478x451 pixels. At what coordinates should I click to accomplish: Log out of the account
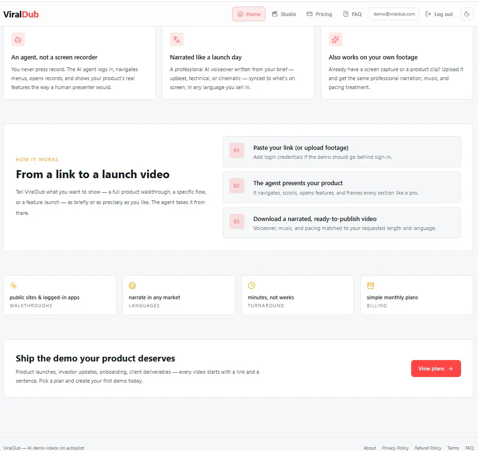(x=439, y=14)
